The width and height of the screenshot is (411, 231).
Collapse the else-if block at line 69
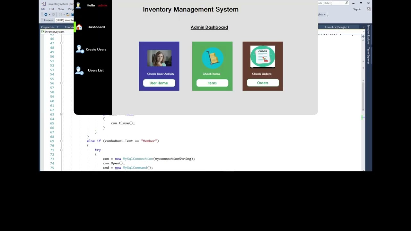(61, 141)
